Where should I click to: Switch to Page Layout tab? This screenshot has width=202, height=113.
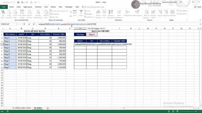(28, 7)
